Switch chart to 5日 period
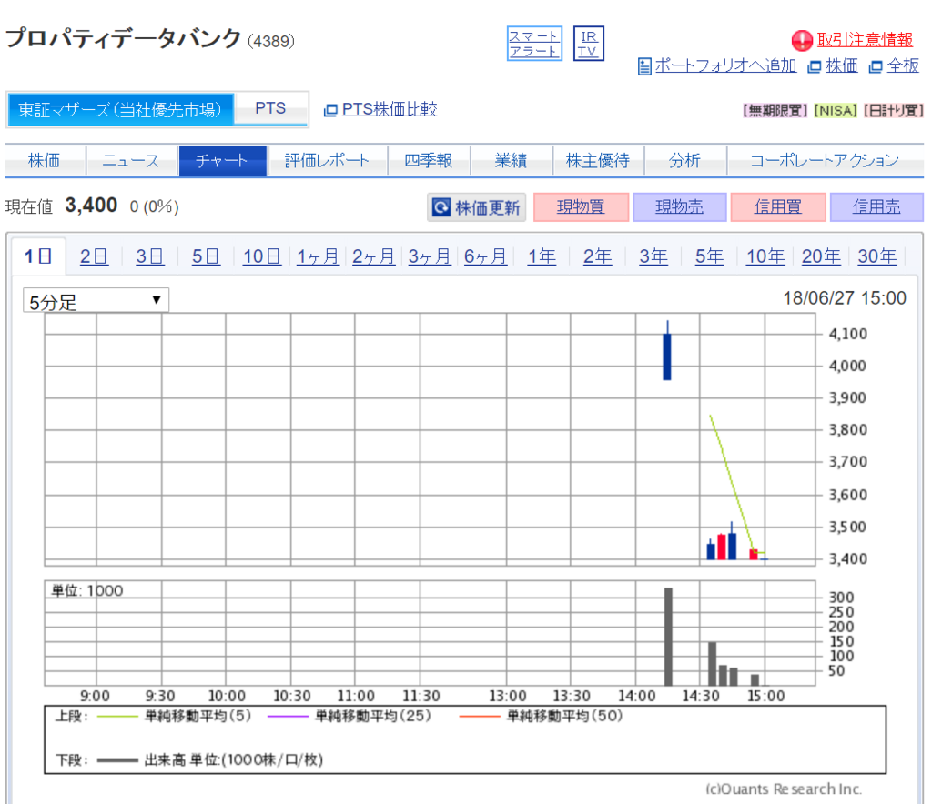Viewport: 932px width, 804px height. (206, 256)
